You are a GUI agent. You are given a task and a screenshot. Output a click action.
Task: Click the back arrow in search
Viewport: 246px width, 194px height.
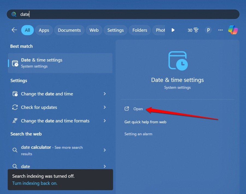pyautogui.click(x=14, y=30)
